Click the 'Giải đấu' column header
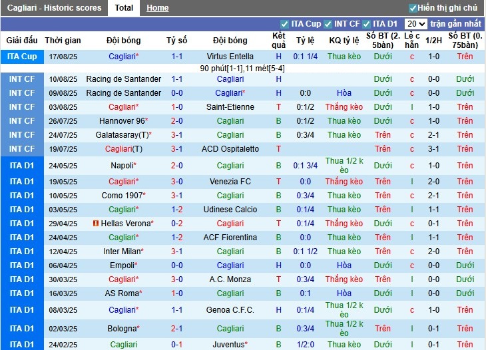Viewport: 486px width, 350px height. [x=22, y=41]
